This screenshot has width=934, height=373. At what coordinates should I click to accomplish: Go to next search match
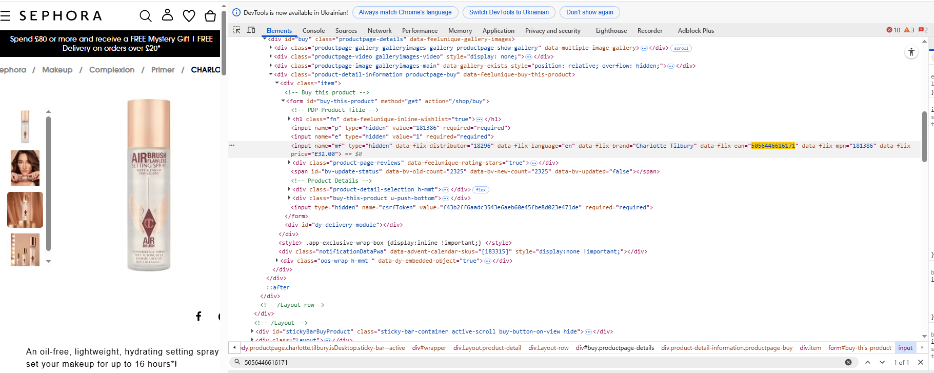882,362
